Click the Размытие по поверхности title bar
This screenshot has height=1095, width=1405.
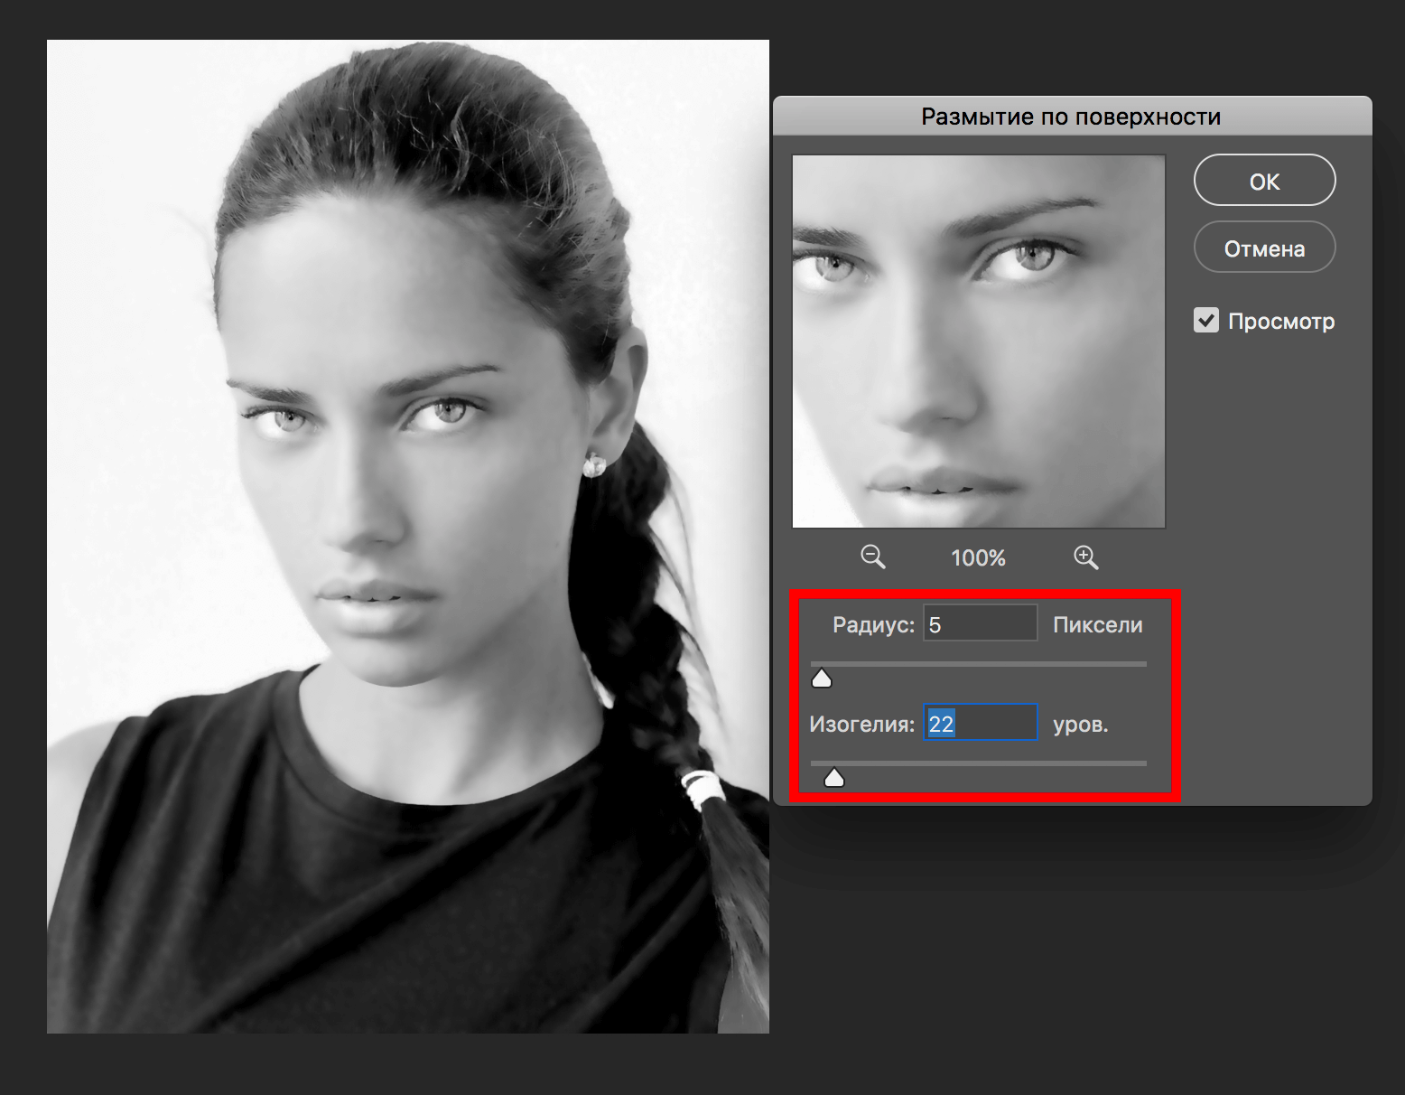(1071, 117)
